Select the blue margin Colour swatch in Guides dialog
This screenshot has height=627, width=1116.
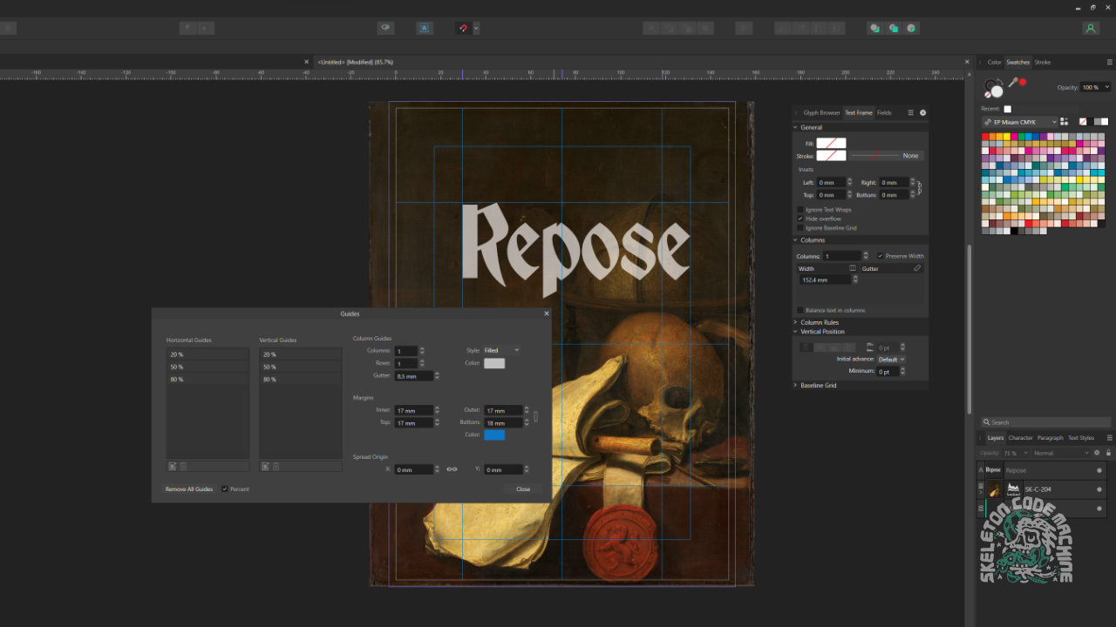(x=494, y=435)
